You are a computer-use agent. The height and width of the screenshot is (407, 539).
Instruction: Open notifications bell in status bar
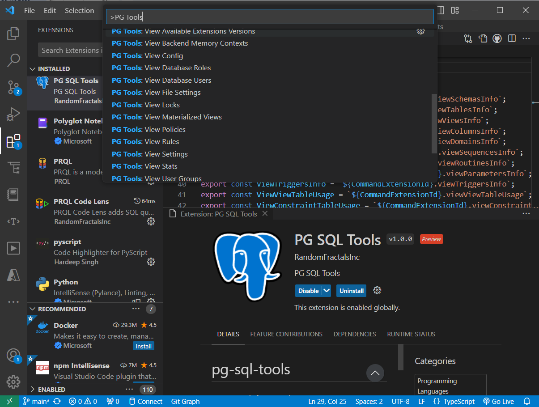[x=527, y=401]
